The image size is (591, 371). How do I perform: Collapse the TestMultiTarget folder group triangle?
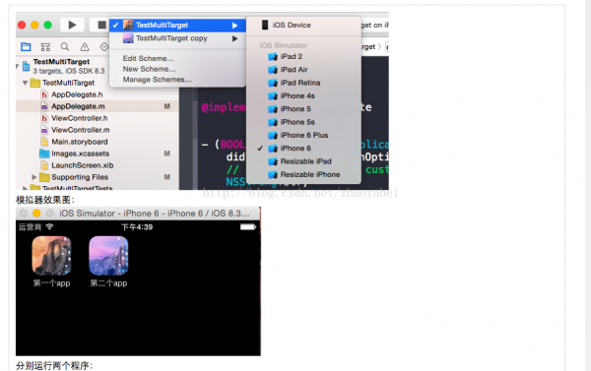pyautogui.click(x=25, y=83)
